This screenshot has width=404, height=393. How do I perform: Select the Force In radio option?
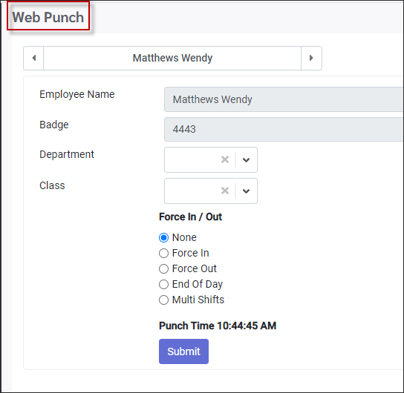click(x=163, y=253)
